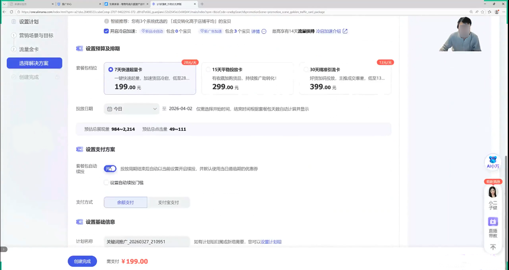Open the 投放日期 今日 date dropdown
509x270 pixels.
(131, 109)
